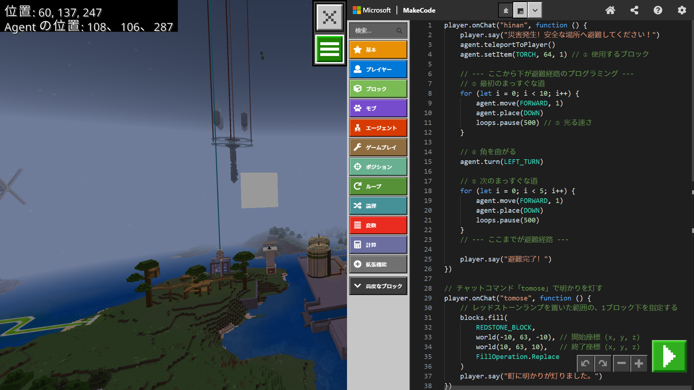Image resolution: width=694 pixels, height=390 pixels.
Task: Open the 論理 toolbox category
Action: coord(378,206)
